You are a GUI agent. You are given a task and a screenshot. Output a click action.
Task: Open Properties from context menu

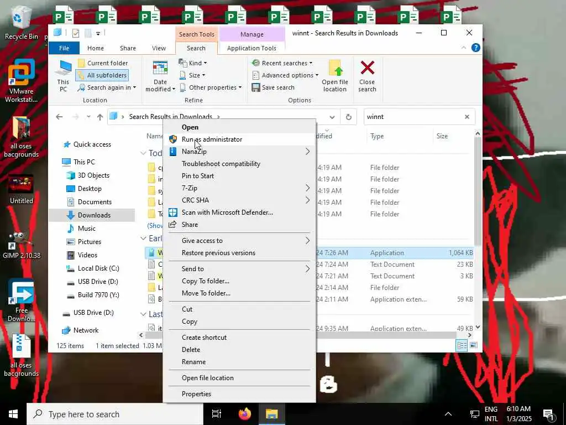(x=240, y=394)
